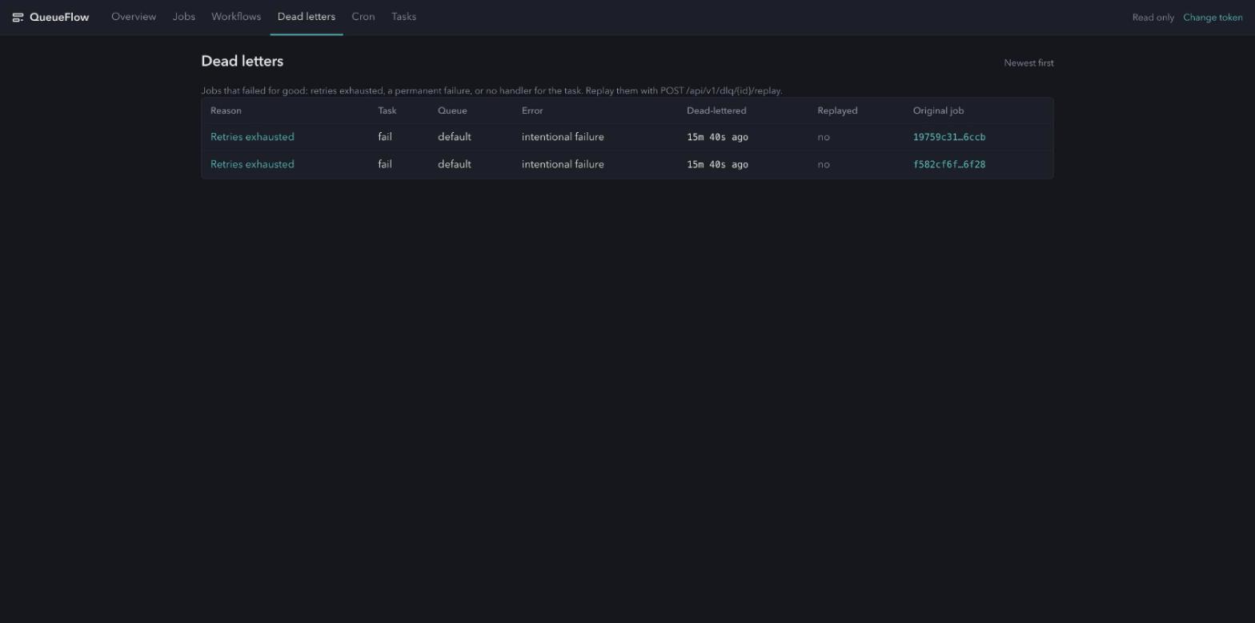Viewport: 1255px width, 623px height.
Task: Go to the Cron tab
Action: 363,17
